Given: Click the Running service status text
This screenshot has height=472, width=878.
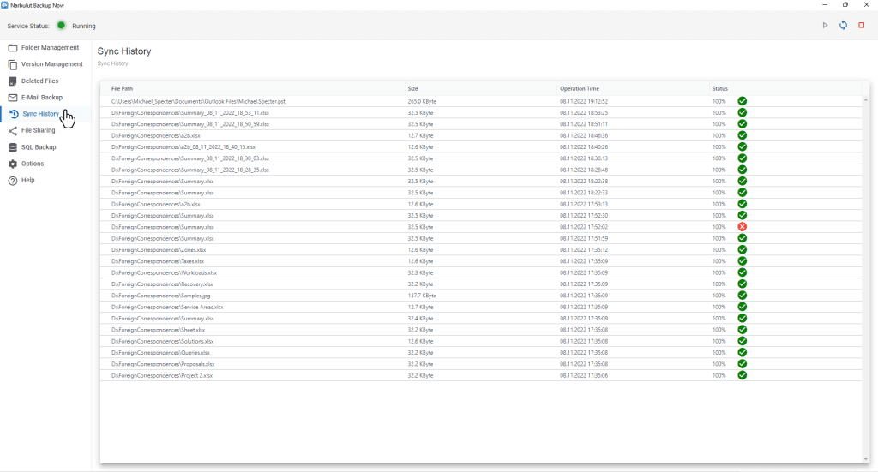Looking at the screenshot, I should (84, 26).
